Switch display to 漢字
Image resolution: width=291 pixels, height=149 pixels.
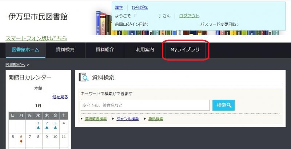pos(119,7)
